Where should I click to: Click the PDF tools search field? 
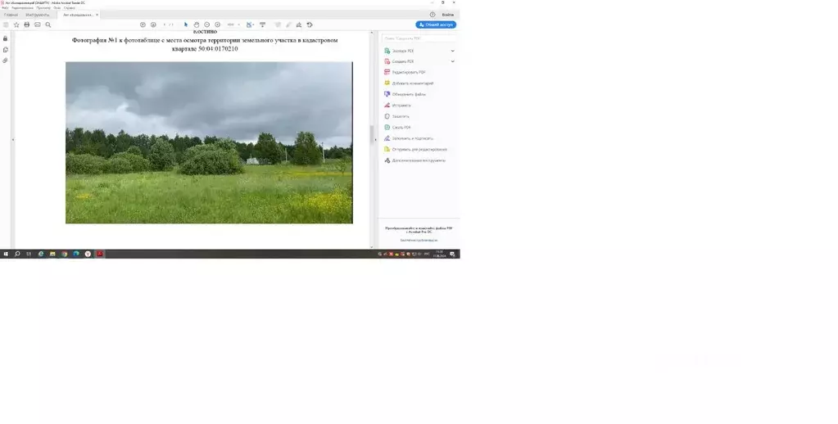(x=419, y=38)
